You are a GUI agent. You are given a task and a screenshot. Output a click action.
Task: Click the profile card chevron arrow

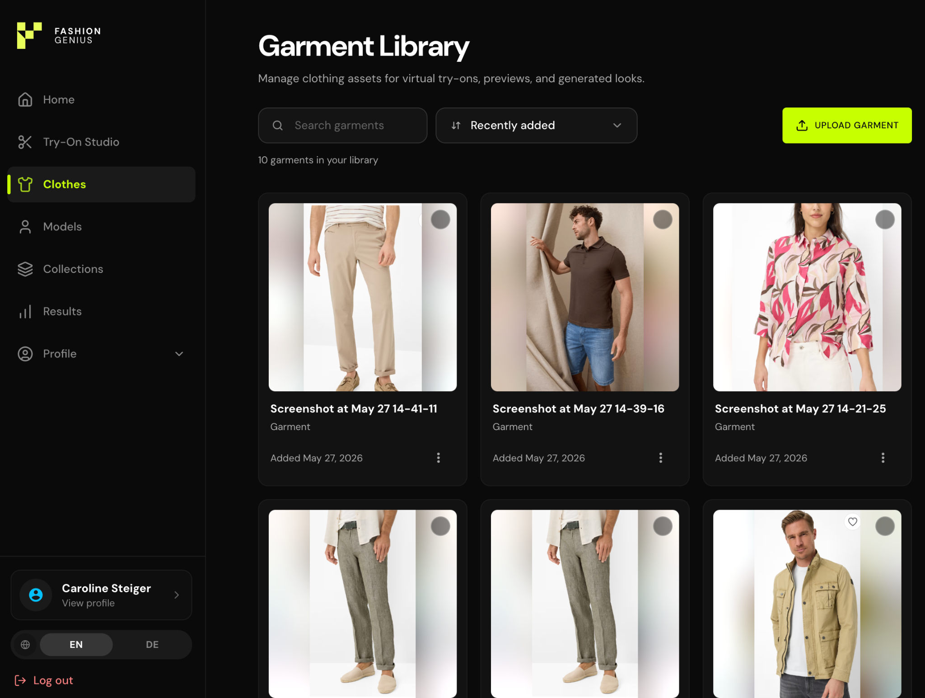(177, 595)
